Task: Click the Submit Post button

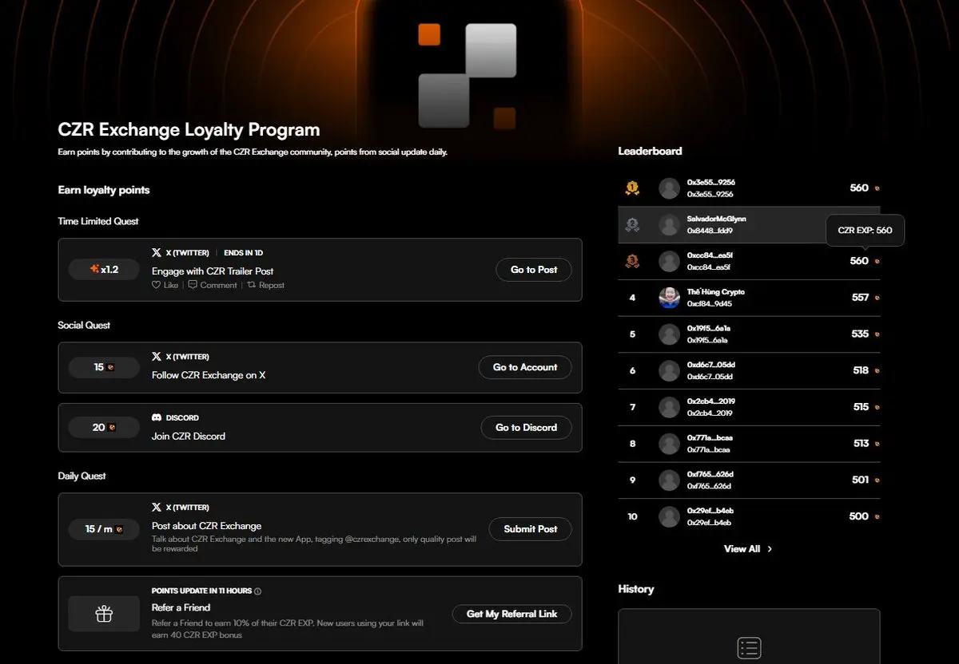Action: click(530, 529)
